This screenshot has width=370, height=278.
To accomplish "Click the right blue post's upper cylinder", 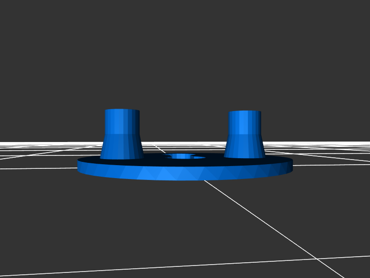I will tap(245, 122).
